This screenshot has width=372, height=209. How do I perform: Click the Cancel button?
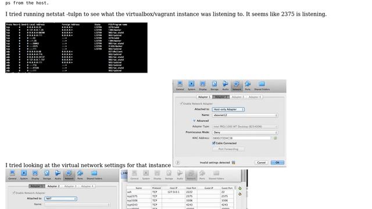click(x=261, y=163)
